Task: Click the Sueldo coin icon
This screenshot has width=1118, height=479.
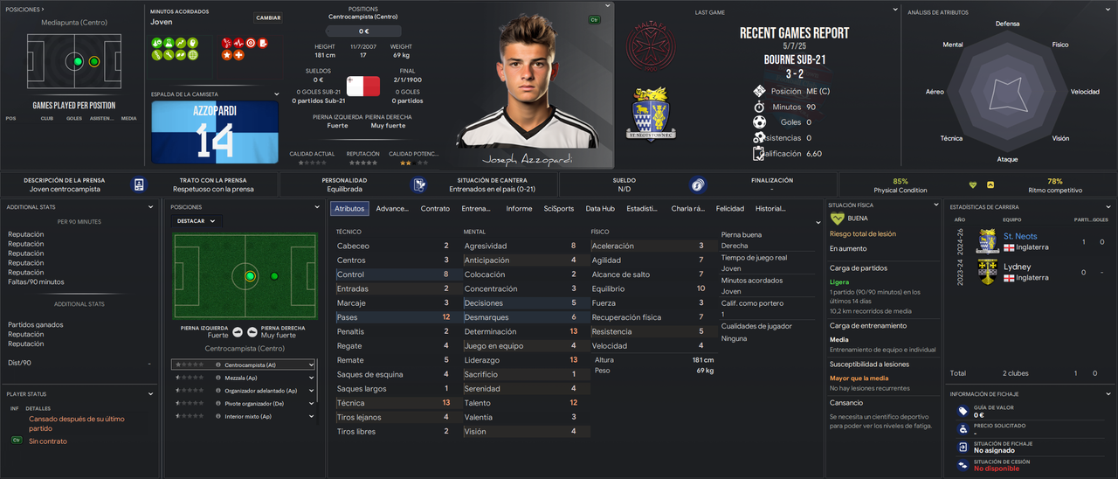Action: point(697,184)
